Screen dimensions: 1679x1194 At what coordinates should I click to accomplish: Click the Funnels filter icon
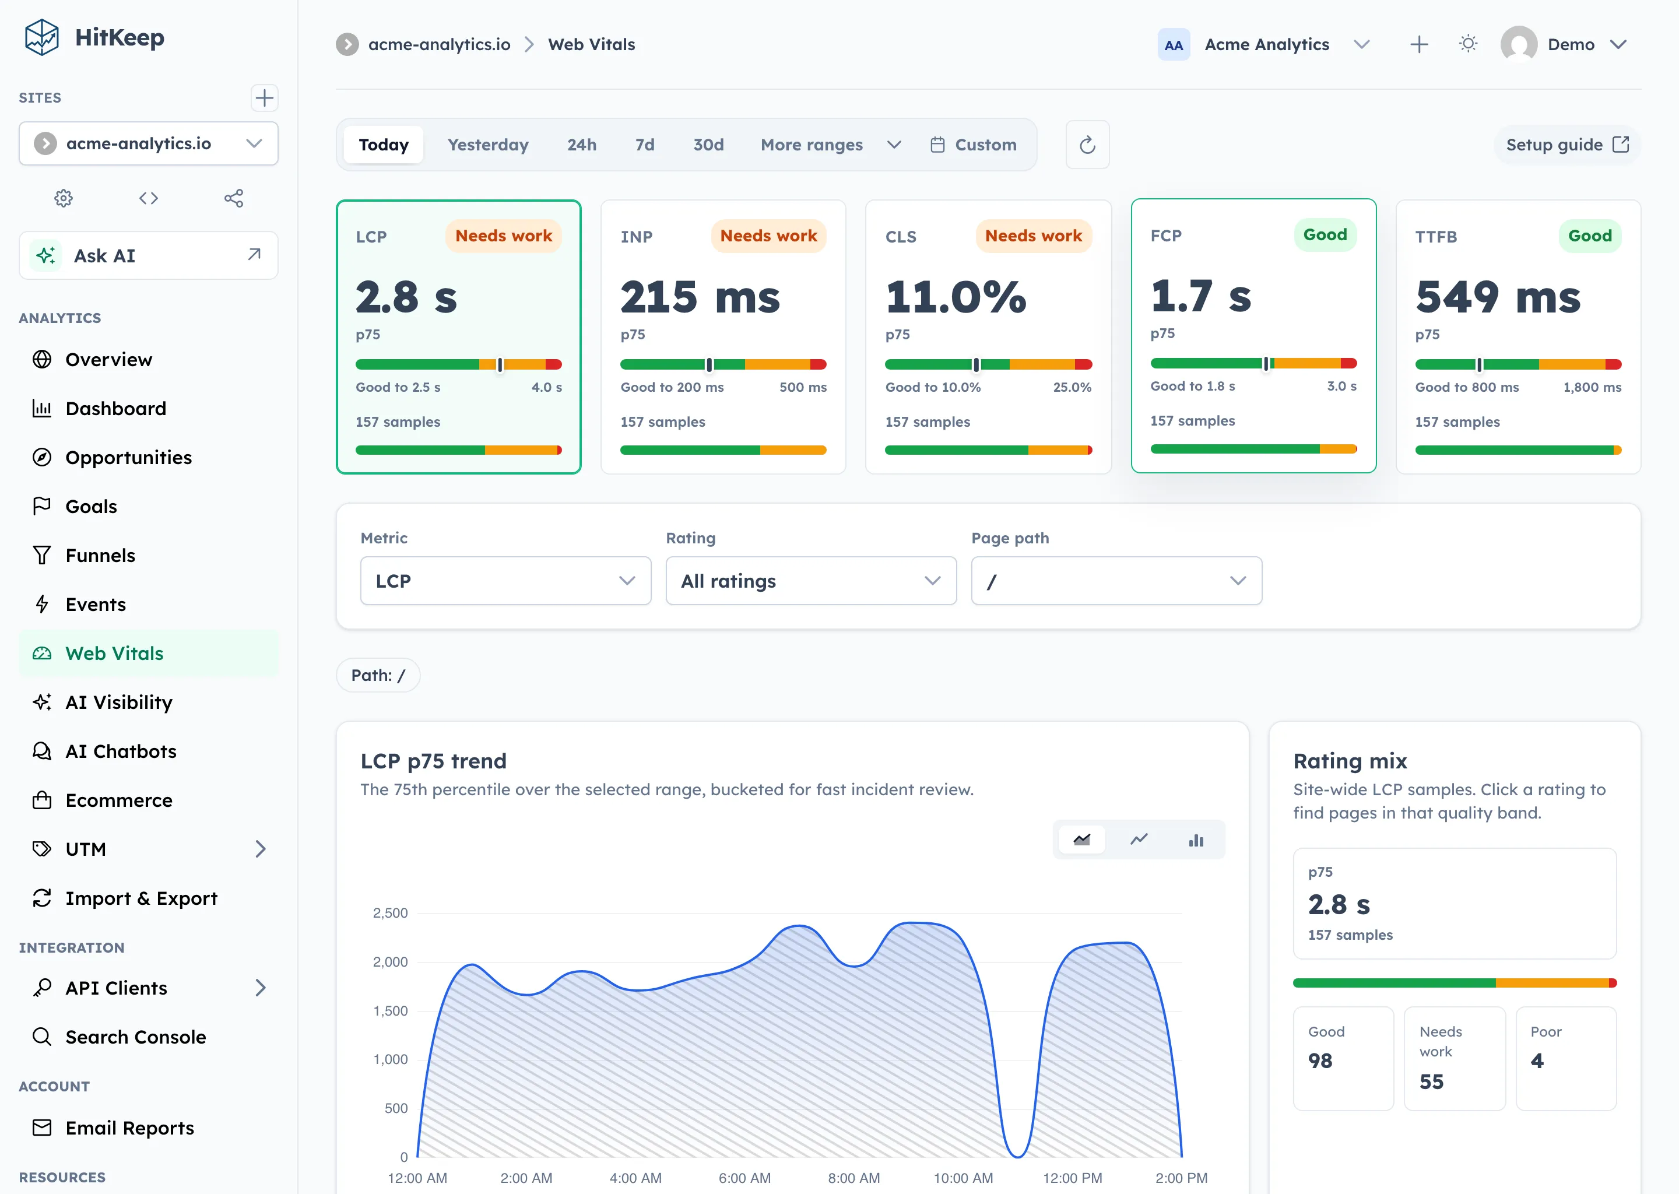coord(42,555)
